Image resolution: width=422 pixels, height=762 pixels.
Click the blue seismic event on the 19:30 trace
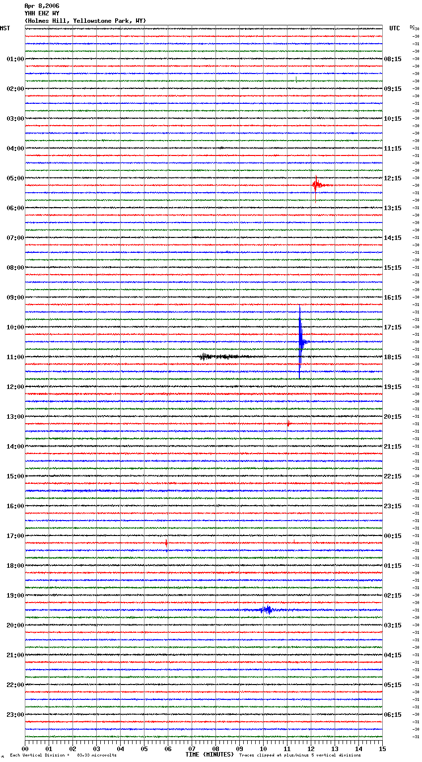267,610
